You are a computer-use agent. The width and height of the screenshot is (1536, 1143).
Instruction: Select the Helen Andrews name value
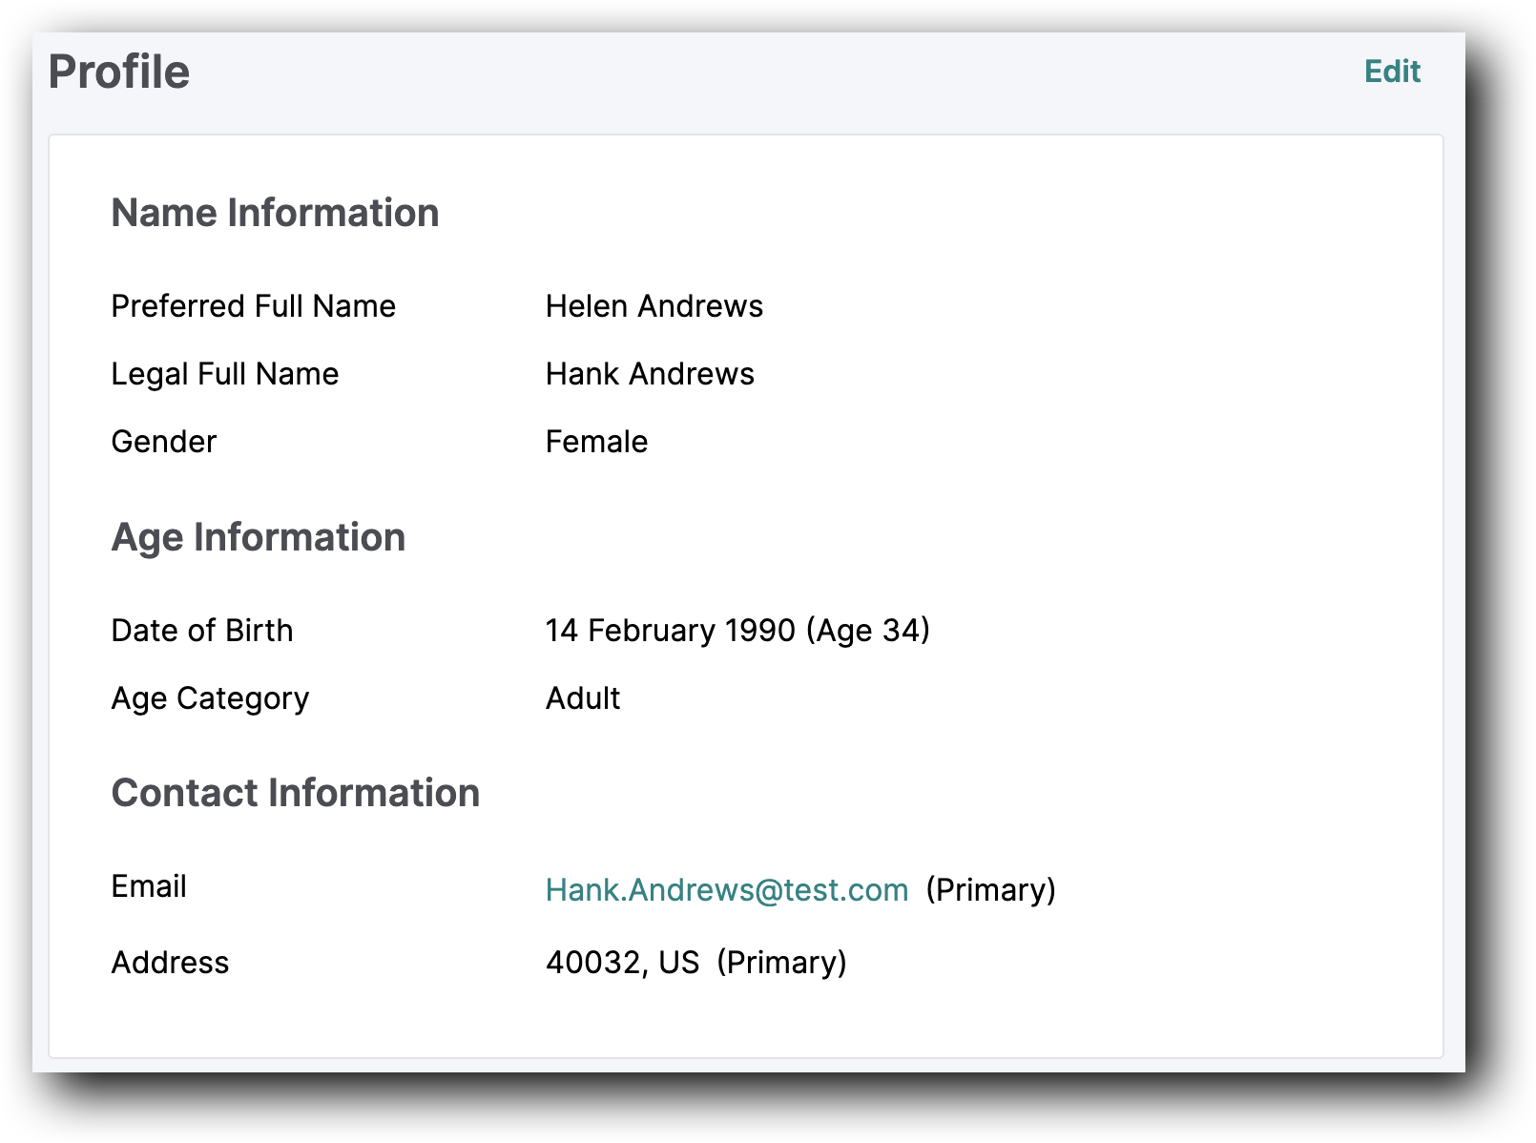click(654, 306)
